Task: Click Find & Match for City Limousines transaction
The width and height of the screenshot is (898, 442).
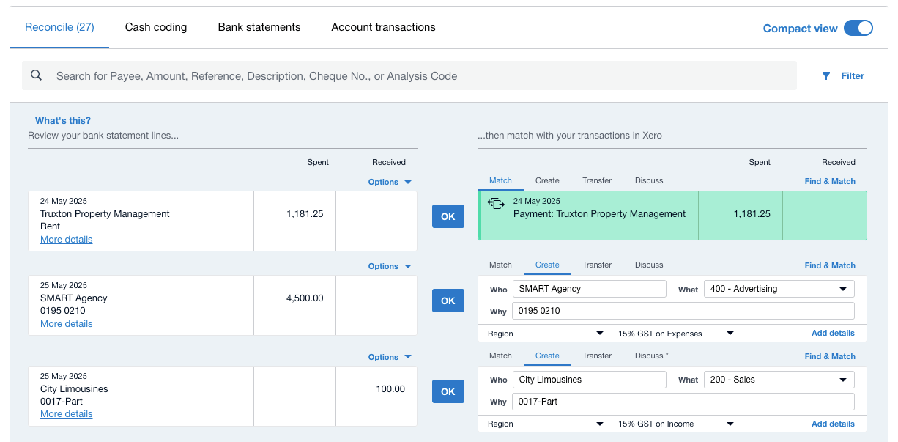Action: pyautogui.click(x=830, y=356)
